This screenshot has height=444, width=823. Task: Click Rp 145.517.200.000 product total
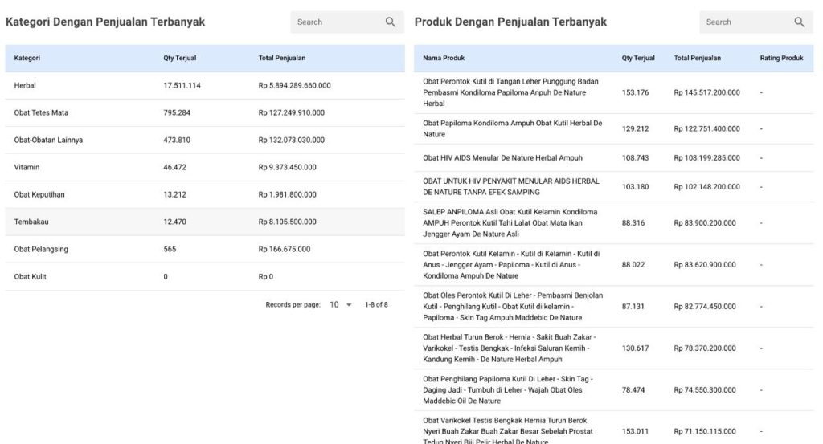tap(707, 92)
